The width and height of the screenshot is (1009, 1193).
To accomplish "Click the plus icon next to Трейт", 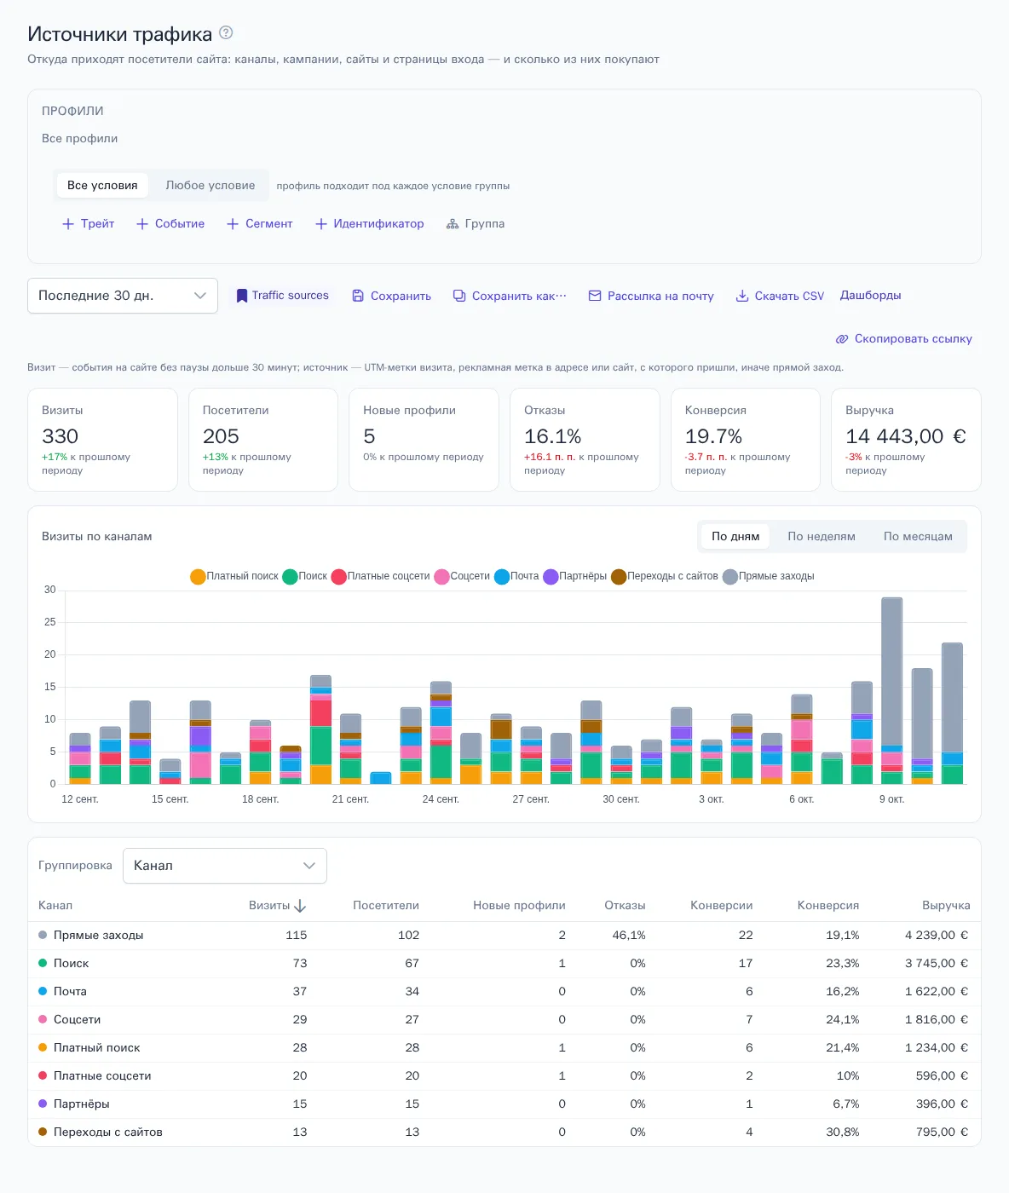I will [x=68, y=224].
